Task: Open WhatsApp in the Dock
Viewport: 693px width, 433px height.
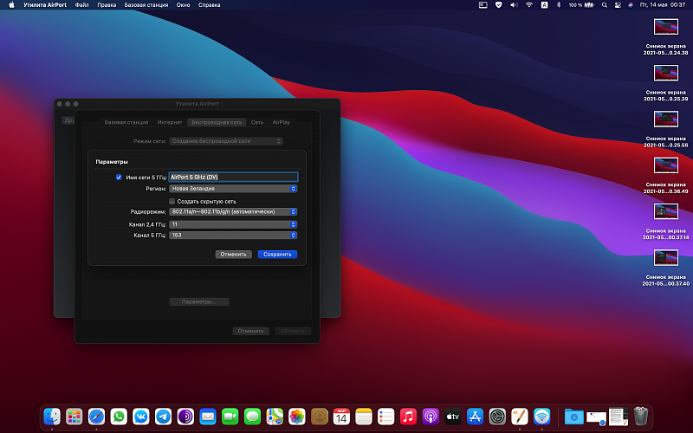Action: [119, 417]
